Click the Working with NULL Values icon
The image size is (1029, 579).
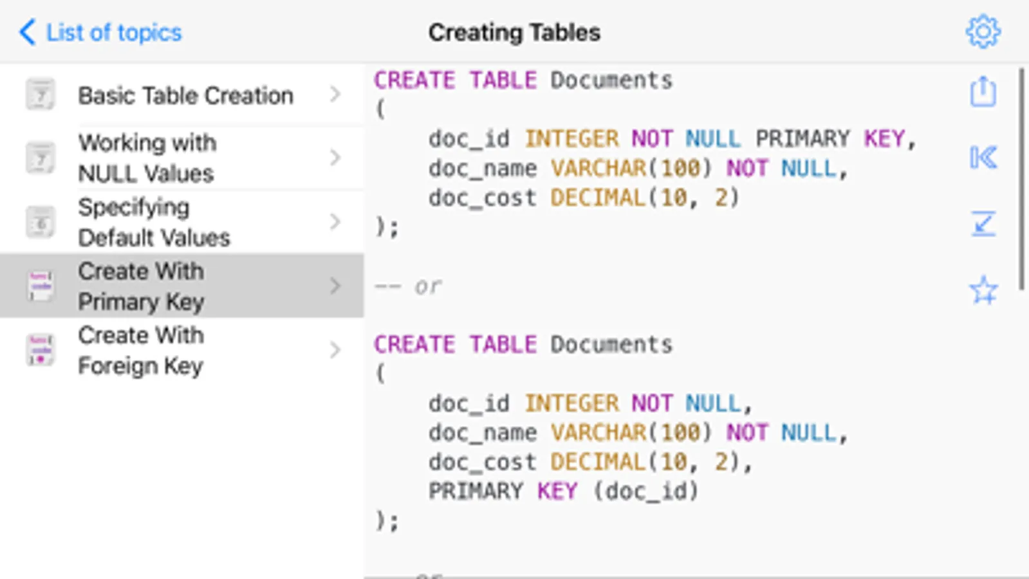point(41,158)
